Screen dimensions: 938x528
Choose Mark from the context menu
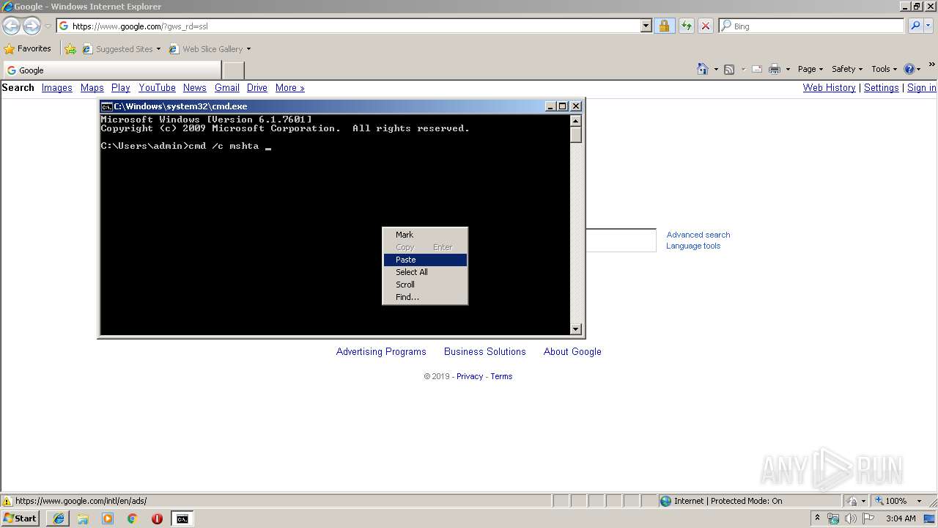pyautogui.click(x=425, y=235)
